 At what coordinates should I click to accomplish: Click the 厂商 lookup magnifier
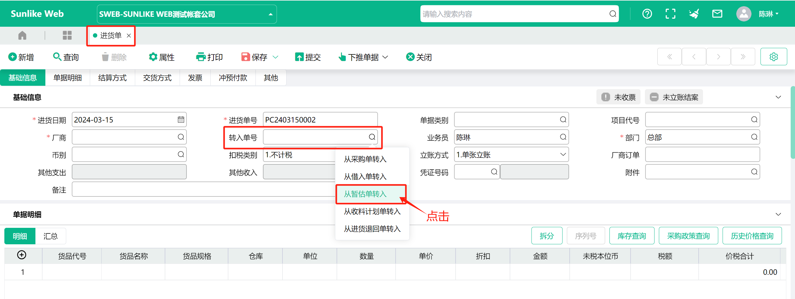[x=181, y=137]
